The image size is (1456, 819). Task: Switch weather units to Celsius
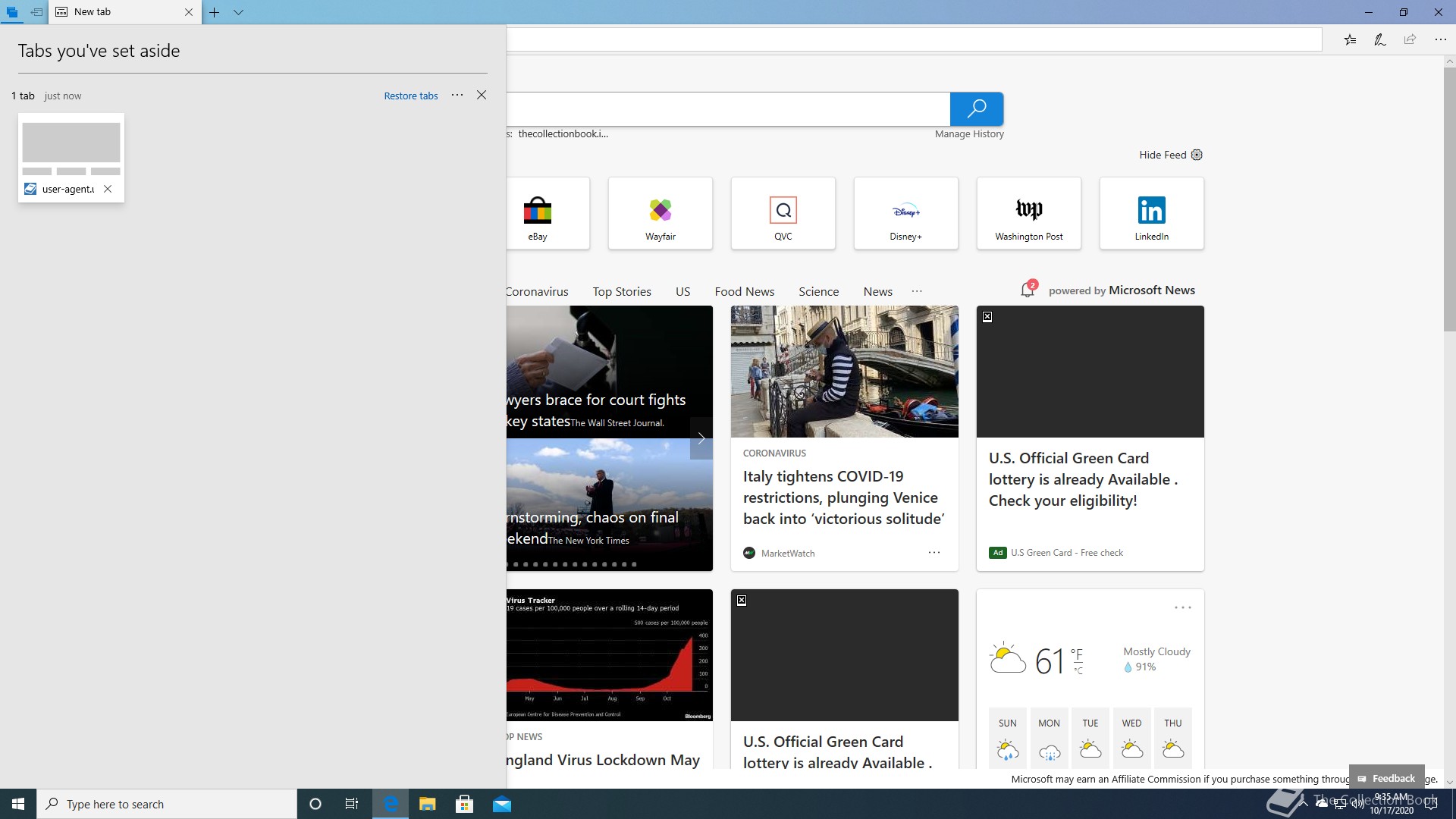[1078, 671]
